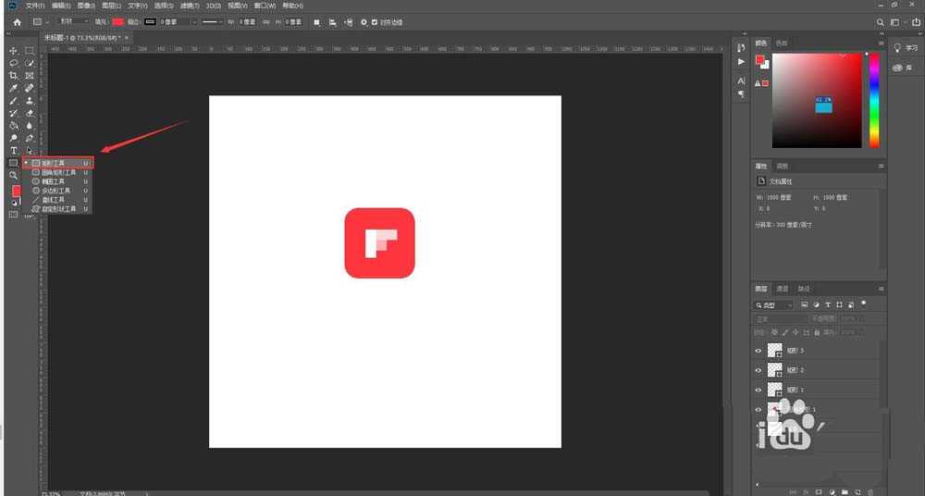This screenshot has height=496, width=925.
Task: Hide layer 矩形 3 using its eye icon
Action: point(758,351)
